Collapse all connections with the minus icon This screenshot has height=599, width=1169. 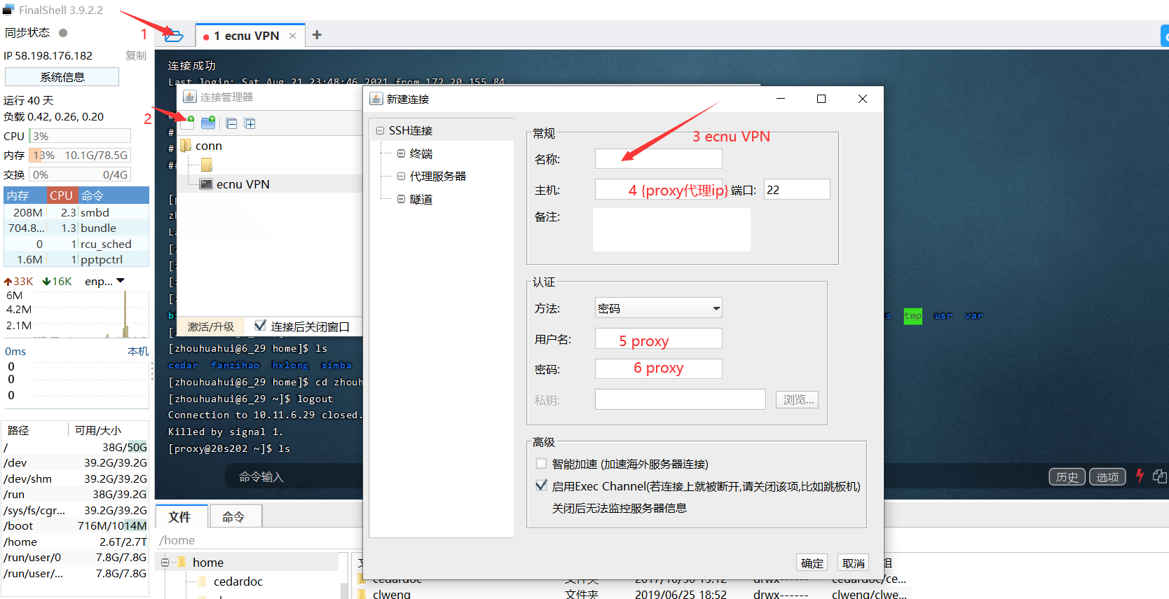231,123
